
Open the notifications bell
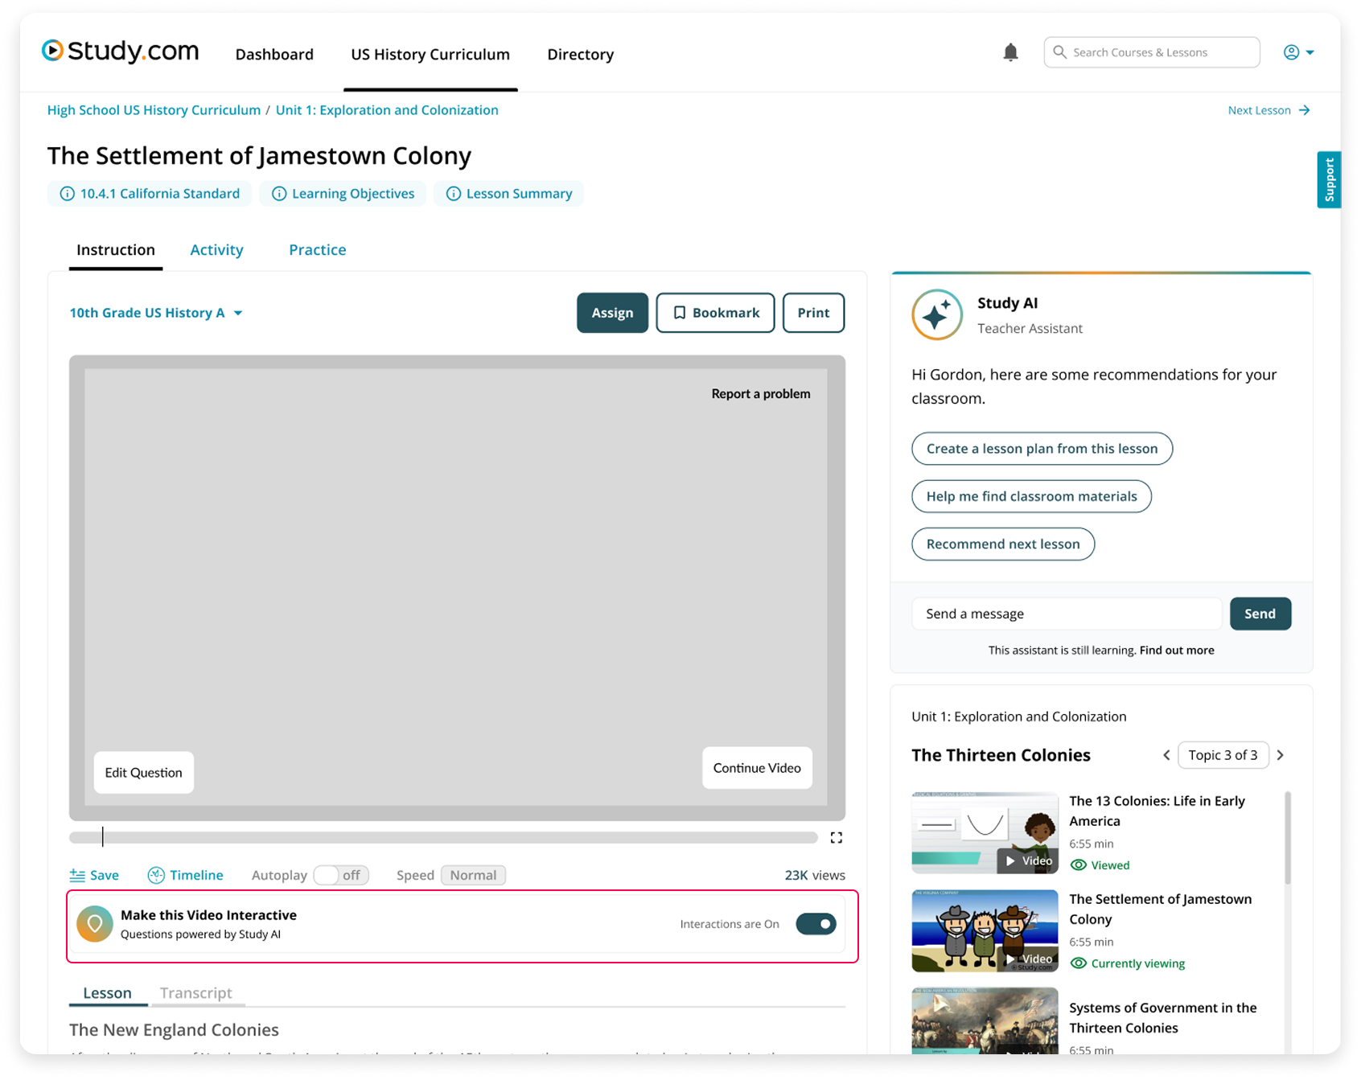click(1010, 52)
